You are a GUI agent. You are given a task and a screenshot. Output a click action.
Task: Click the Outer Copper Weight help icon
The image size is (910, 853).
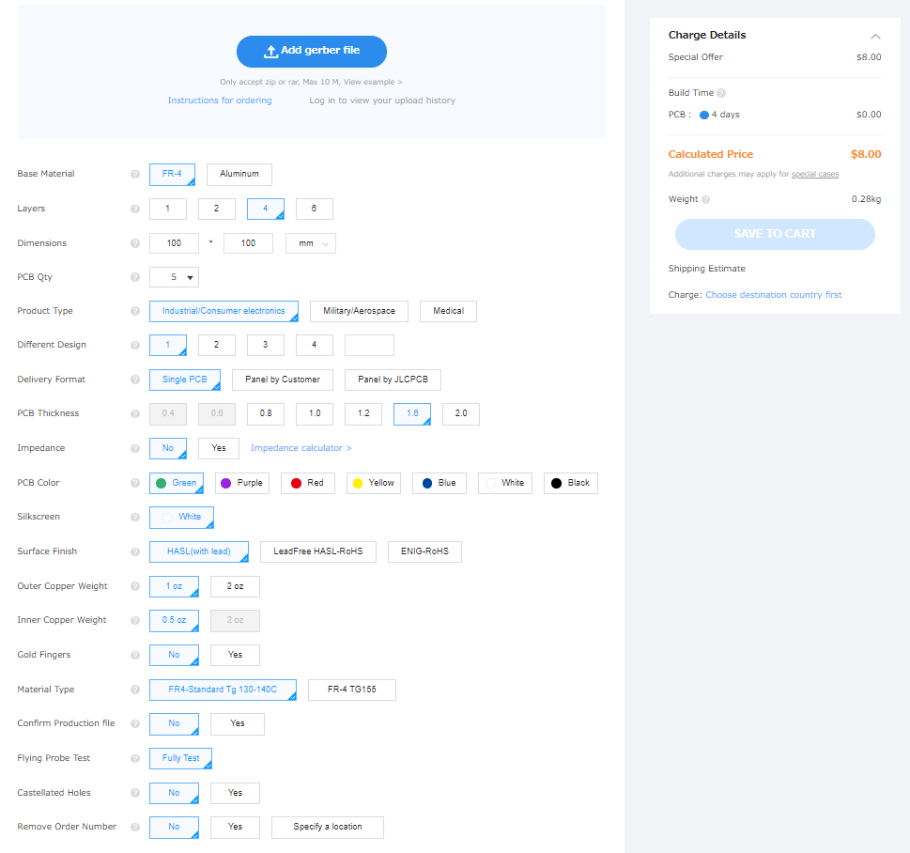[135, 586]
